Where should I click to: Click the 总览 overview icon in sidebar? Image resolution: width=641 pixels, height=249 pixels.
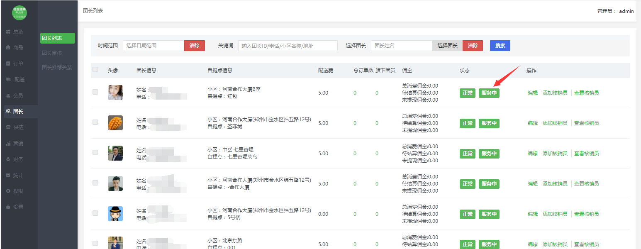point(8,32)
